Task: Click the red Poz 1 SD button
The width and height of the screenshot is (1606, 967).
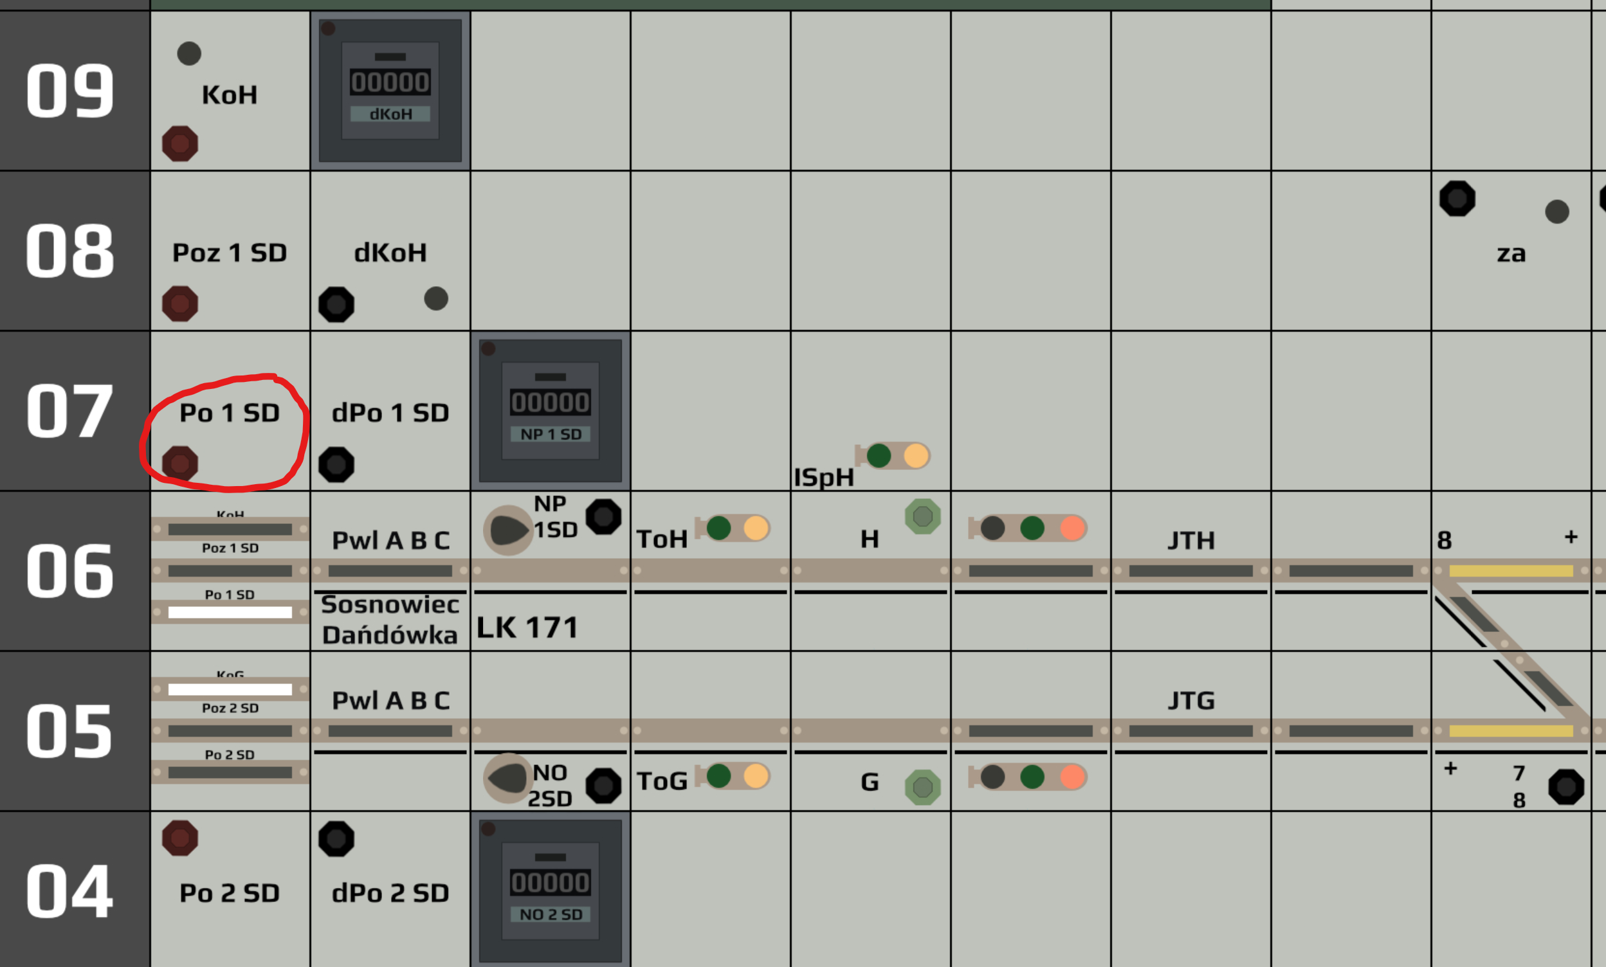Action: (180, 303)
